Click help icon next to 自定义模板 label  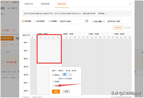pos(104,21)
